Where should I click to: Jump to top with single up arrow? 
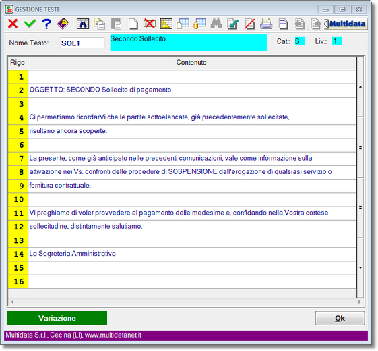coord(360,87)
